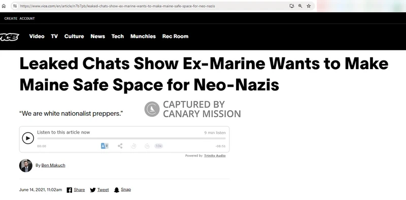Click the Trinity Audio link
Image resolution: width=406 pixels, height=200 pixels.
[215, 156]
